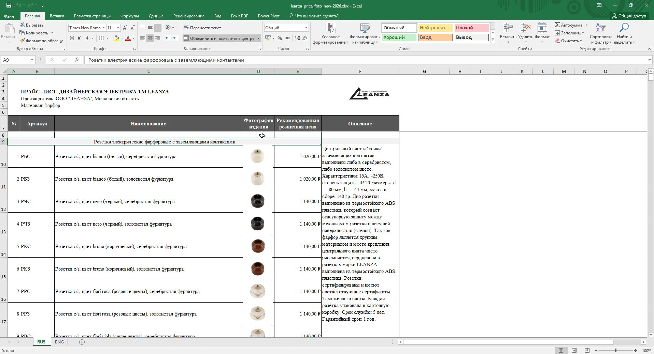The image size is (654, 354).
Task: Click the formula bar text field
Action: tap(366, 60)
